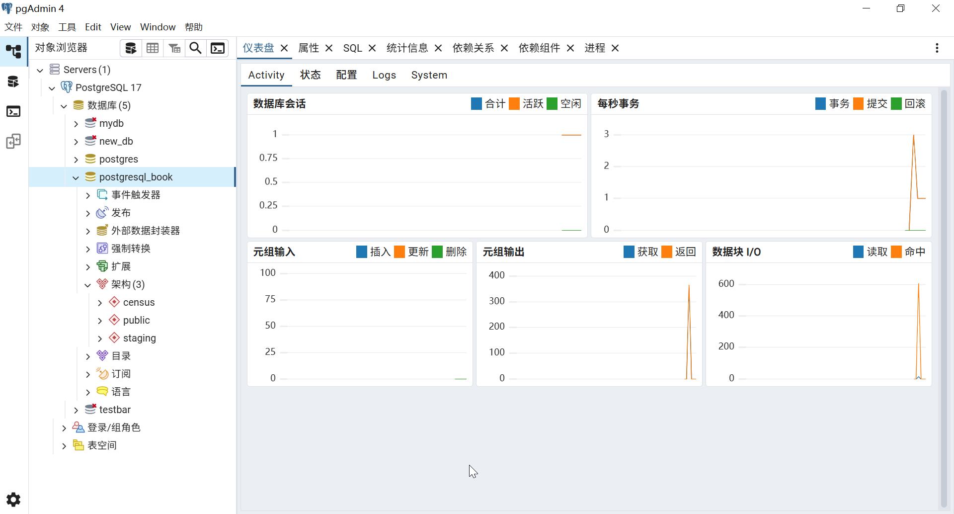Collapse the 架构 (3) schemas node
This screenshot has width=954, height=514.
[88, 285]
